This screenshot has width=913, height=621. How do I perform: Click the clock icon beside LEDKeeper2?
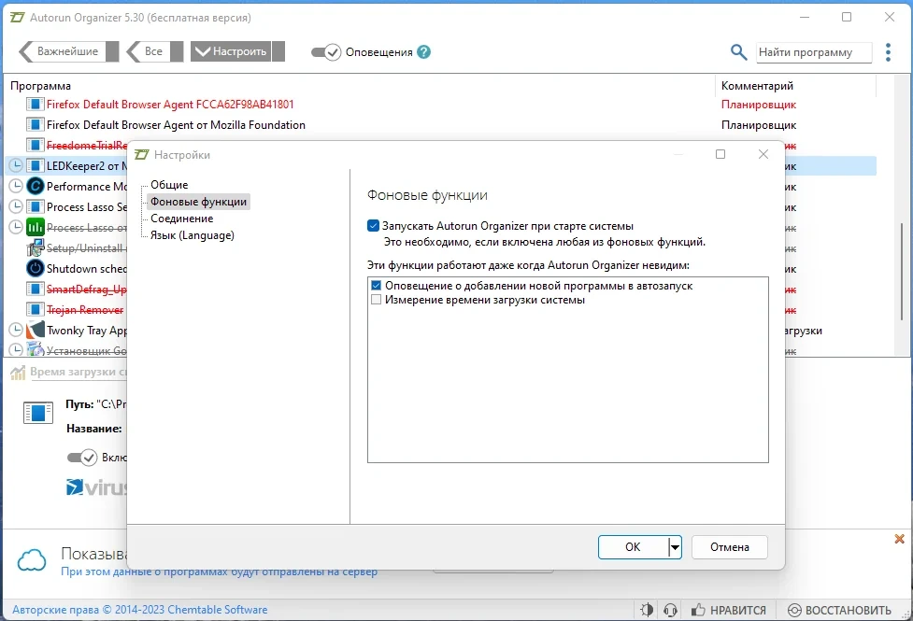coord(16,166)
